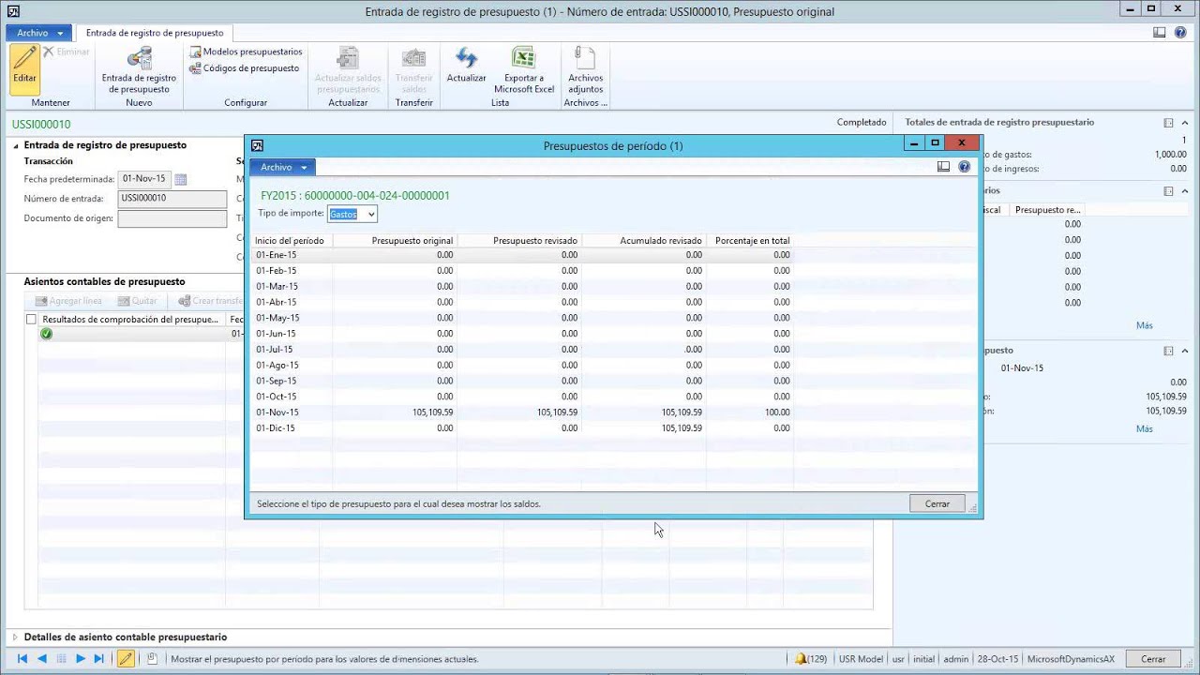This screenshot has width=1200, height=675.
Task: Open view layout icon in period dialog
Action: (944, 167)
